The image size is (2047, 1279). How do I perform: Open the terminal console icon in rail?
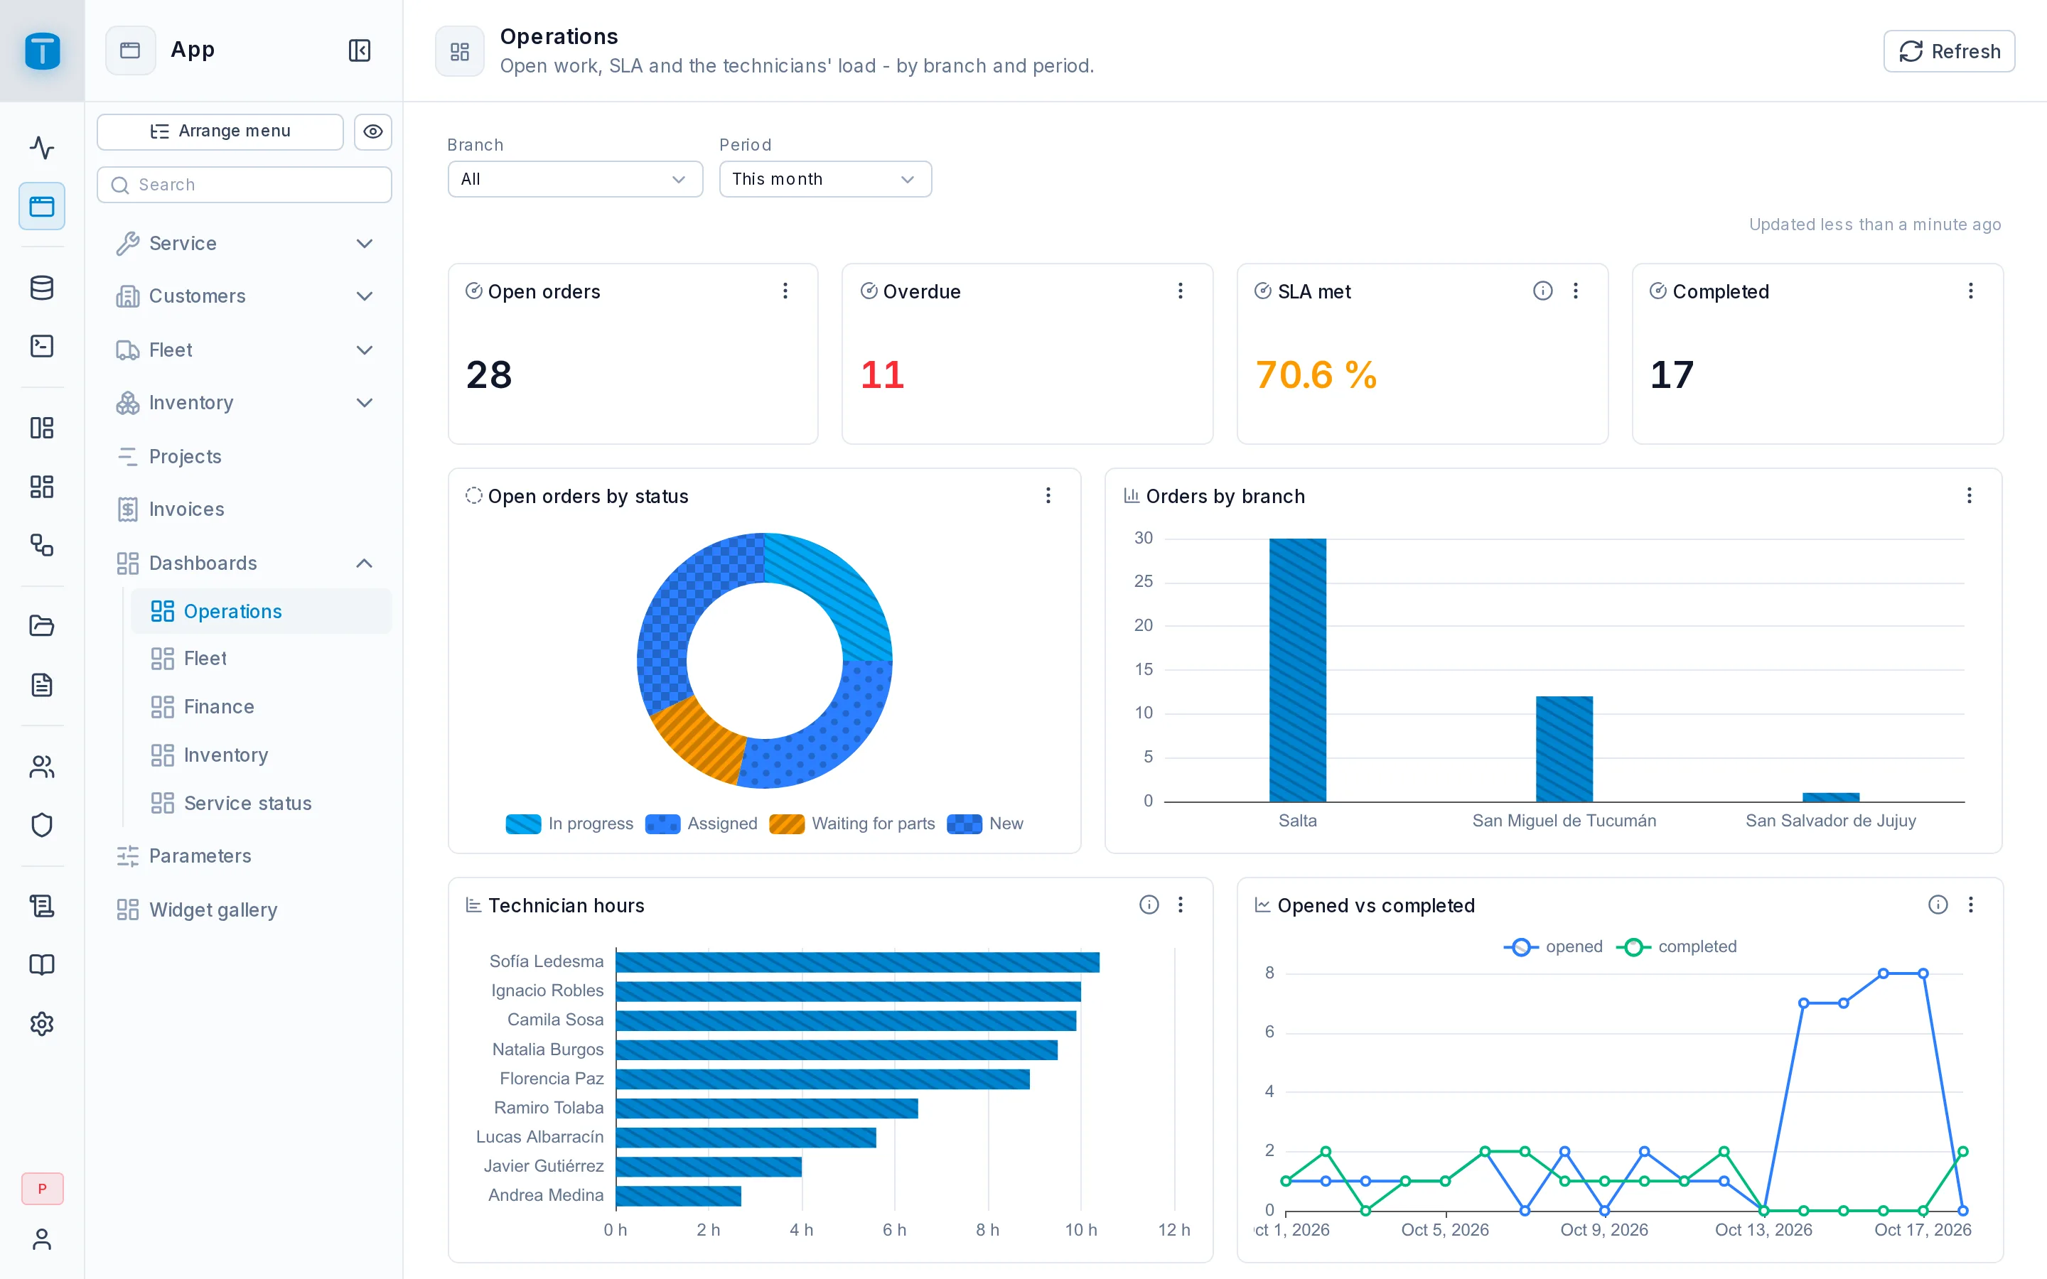(x=41, y=346)
